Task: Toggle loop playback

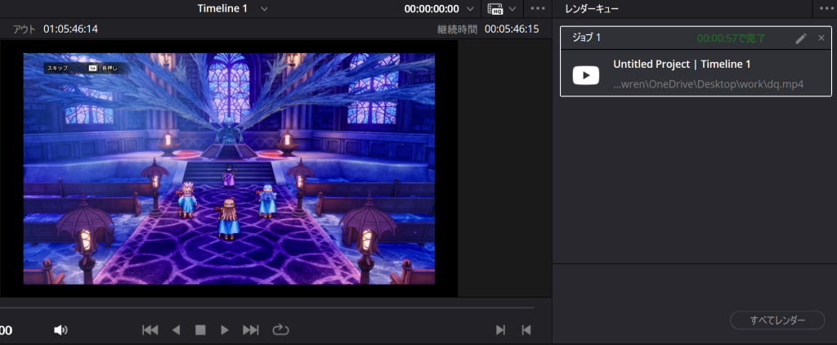Action: (x=280, y=329)
